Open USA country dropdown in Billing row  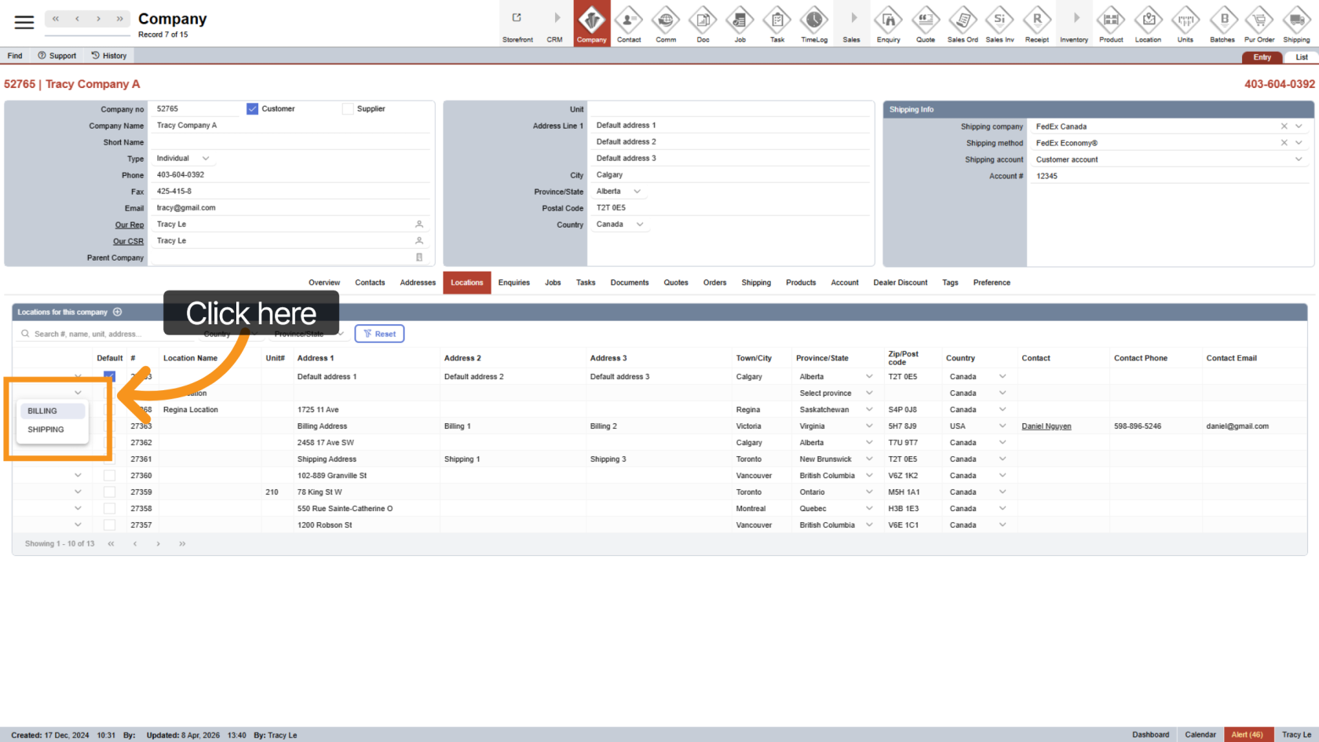pos(1003,426)
